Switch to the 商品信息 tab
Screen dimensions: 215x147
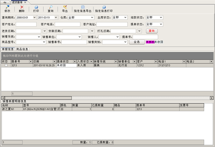click(22, 49)
